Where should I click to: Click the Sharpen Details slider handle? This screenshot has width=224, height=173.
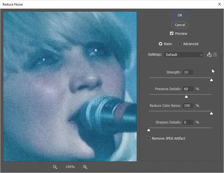[x=149, y=130]
